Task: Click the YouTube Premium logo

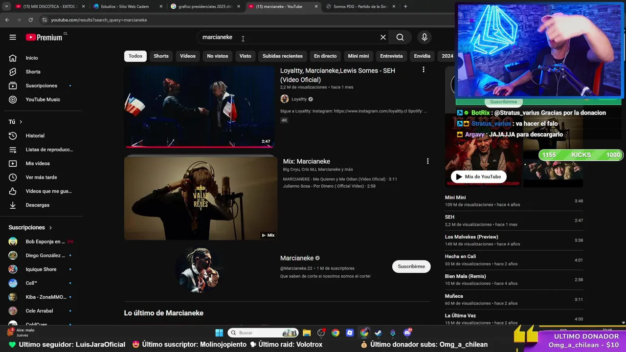Action: [44, 37]
